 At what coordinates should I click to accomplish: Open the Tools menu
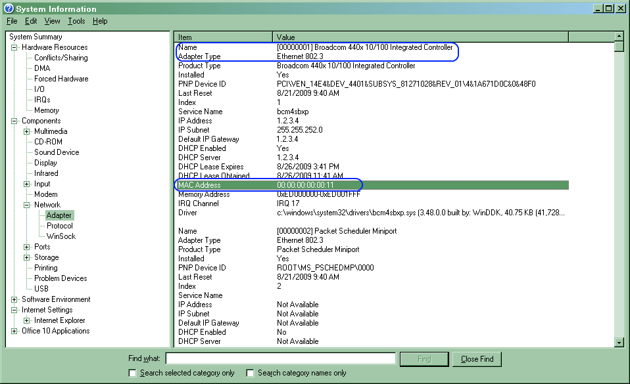(76, 21)
